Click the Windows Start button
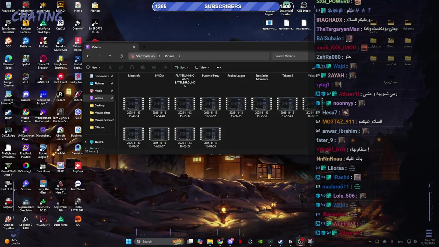 (x=129, y=242)
